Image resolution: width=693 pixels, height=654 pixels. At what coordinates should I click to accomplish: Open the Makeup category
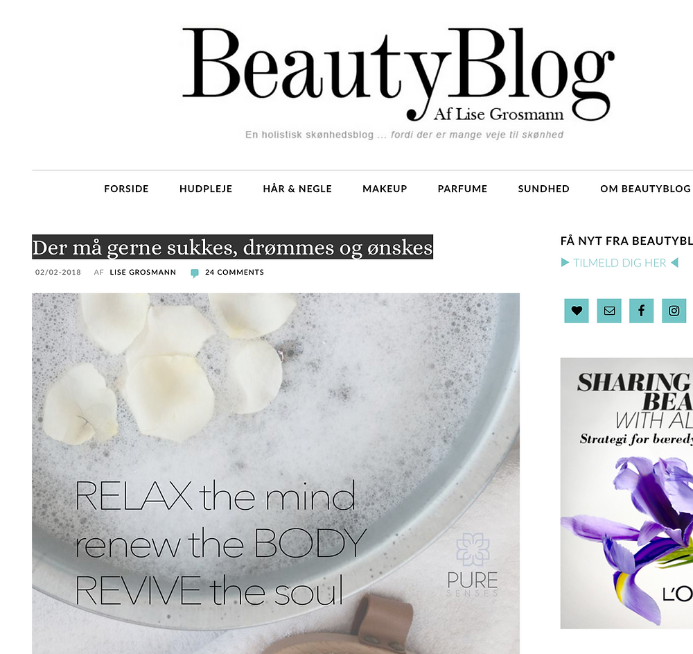(x=385, y=189)
